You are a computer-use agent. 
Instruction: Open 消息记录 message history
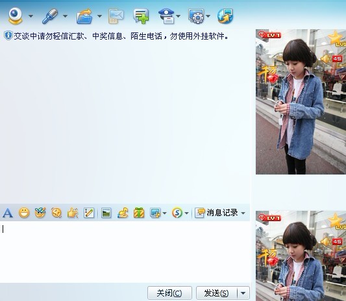click(216, 213)
